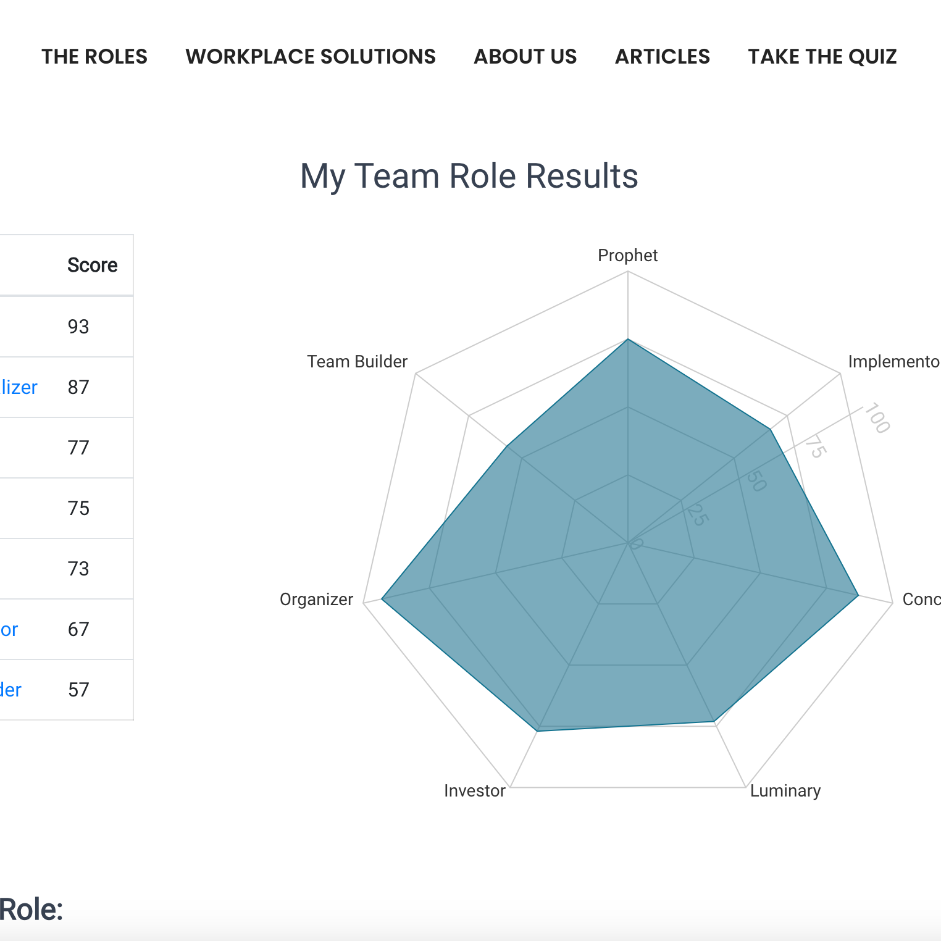Select the score value 93 in the table
The width and height of the screenshot is (941, 941).
[x=78, y=327]
